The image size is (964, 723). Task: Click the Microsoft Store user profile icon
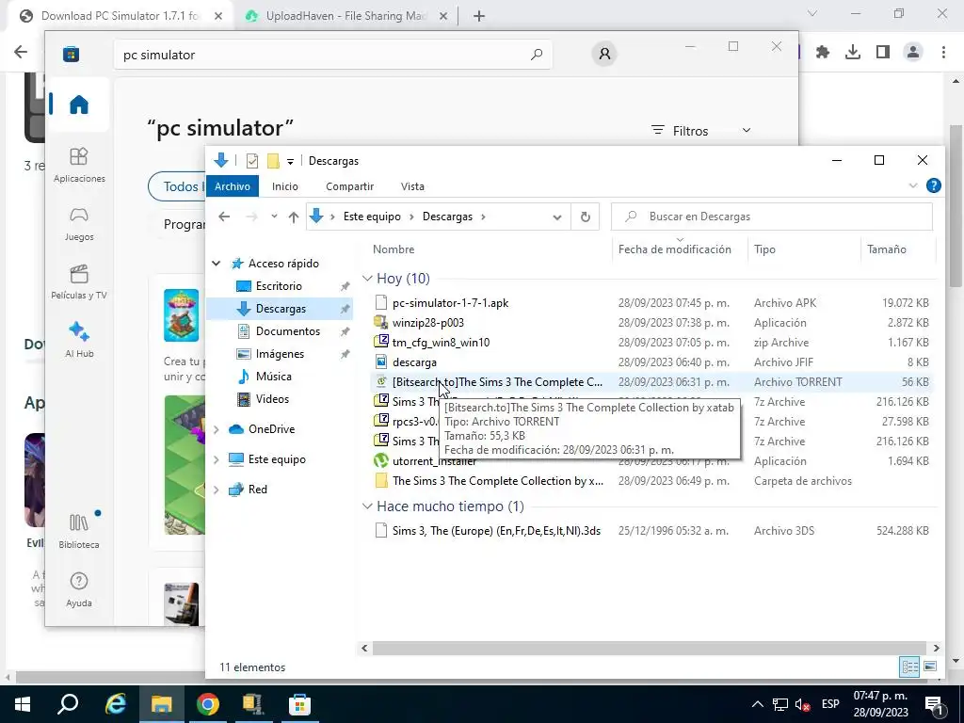(604, 54)
